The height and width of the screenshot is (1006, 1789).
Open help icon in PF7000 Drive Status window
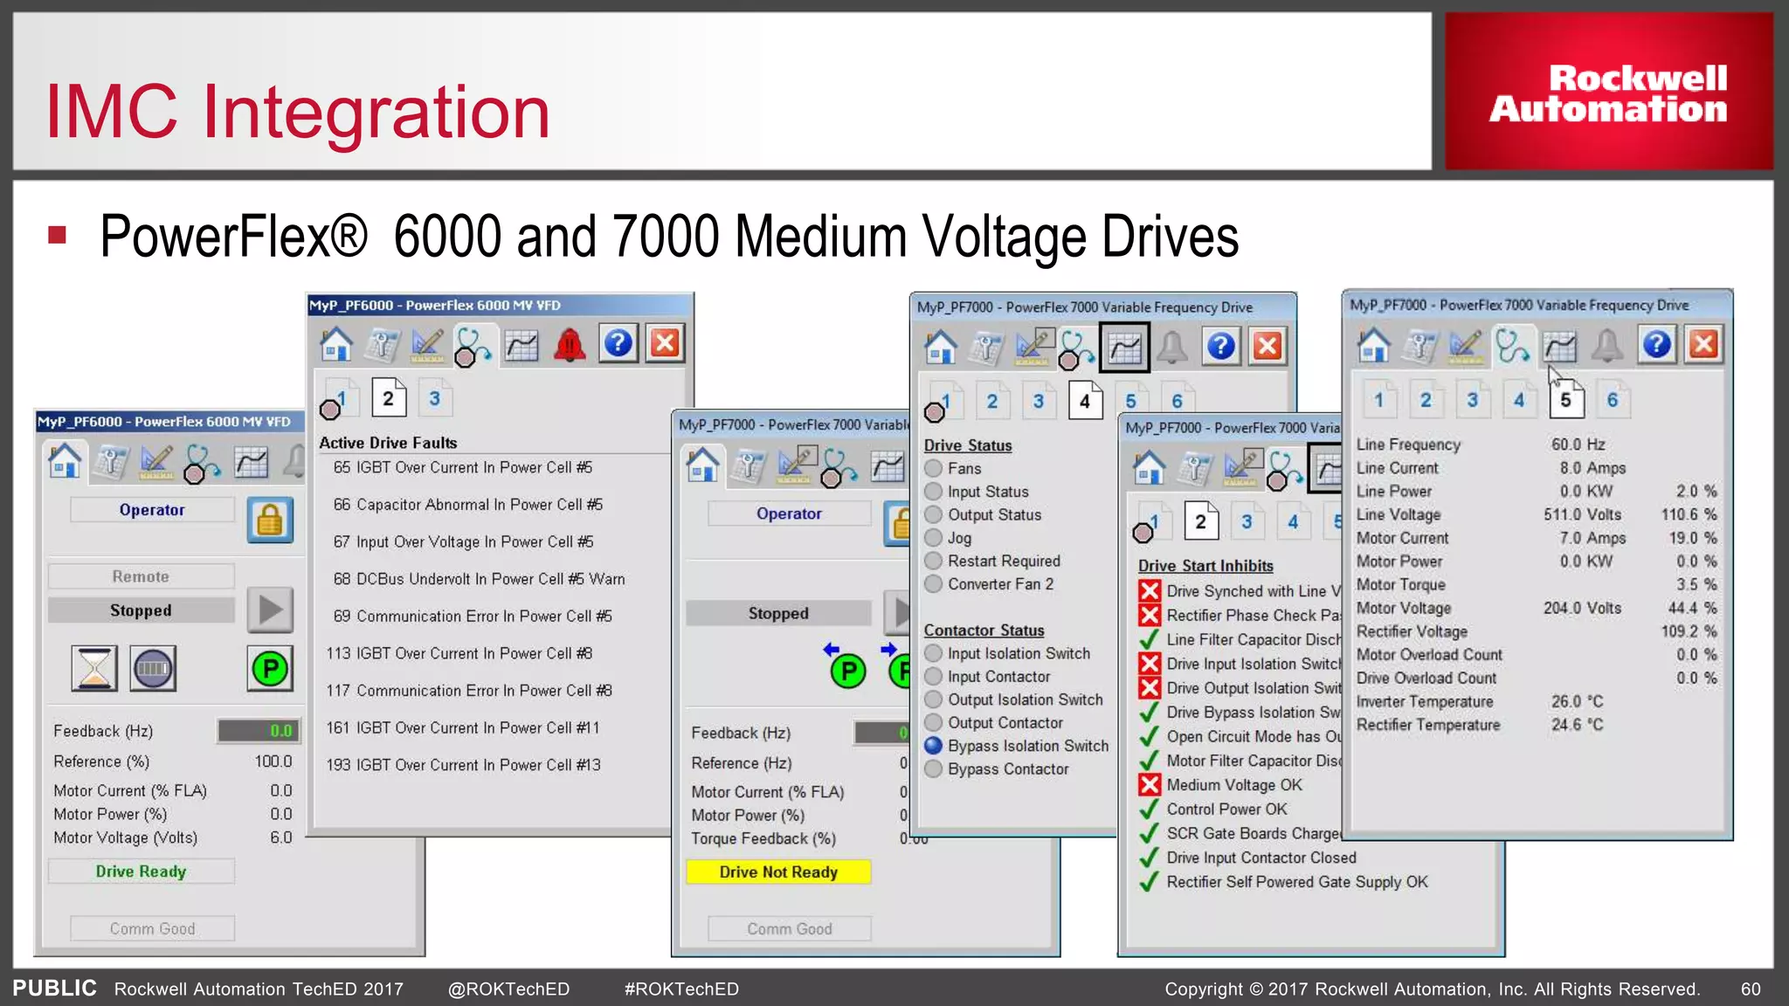click(x=1221, y=347)
